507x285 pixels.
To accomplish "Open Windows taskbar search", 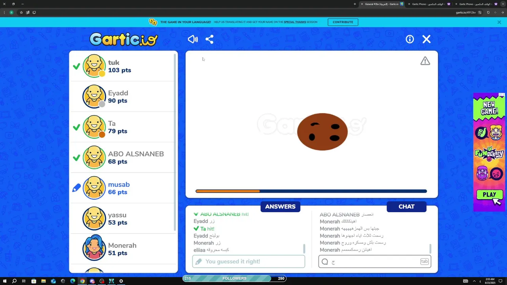I will pyautogui.click(x=14, y=281).
